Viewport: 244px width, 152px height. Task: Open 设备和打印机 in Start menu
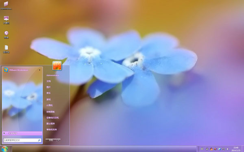[x=52, y=118]
